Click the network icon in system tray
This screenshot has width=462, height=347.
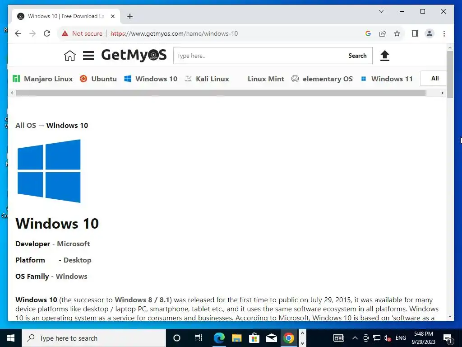tap(377, 338)
